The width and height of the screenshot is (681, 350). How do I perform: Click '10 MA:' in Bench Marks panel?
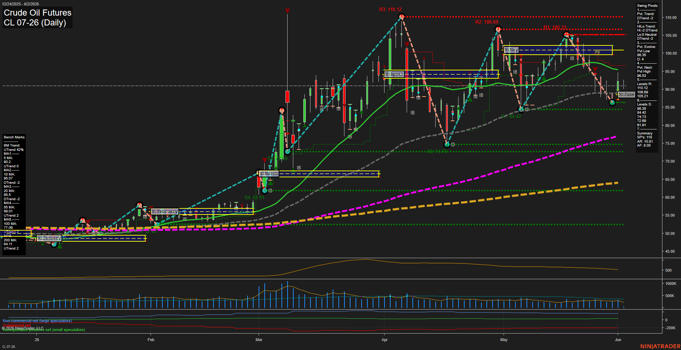point(9,174)
